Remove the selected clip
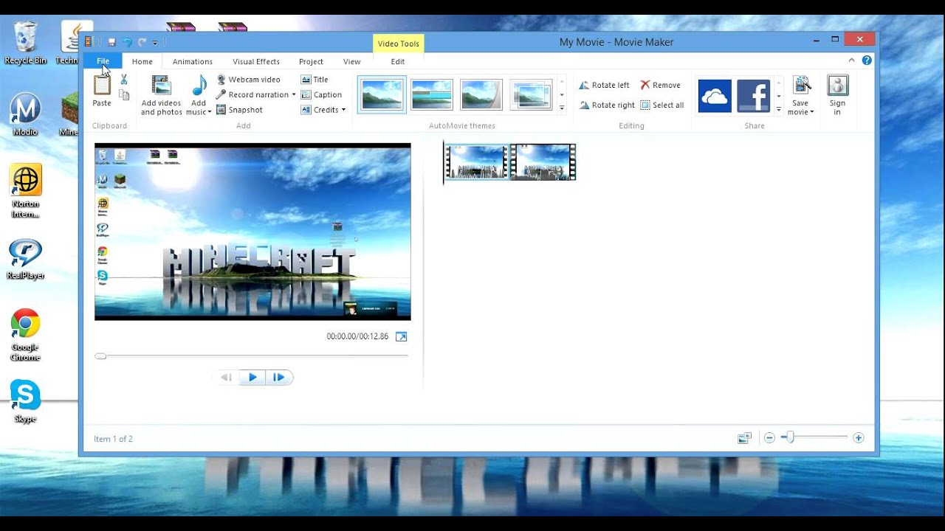This screenshot has width=945, height=531. pyautogui.click(x=660, y=86)
